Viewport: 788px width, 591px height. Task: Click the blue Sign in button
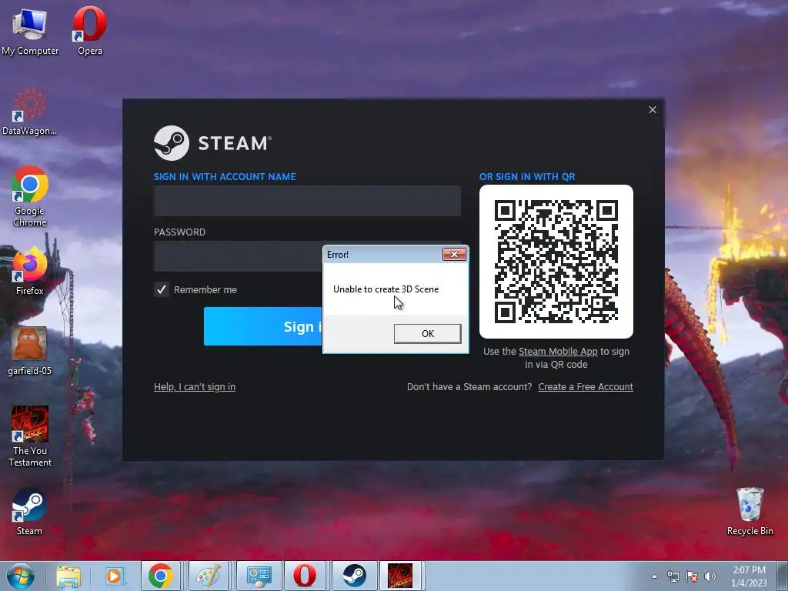click(263, 326)
